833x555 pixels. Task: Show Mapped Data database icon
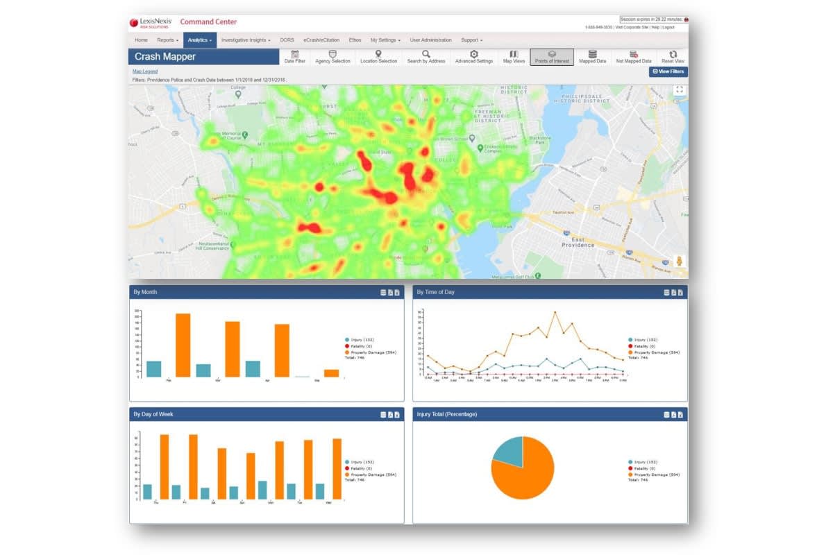[592, 56]
